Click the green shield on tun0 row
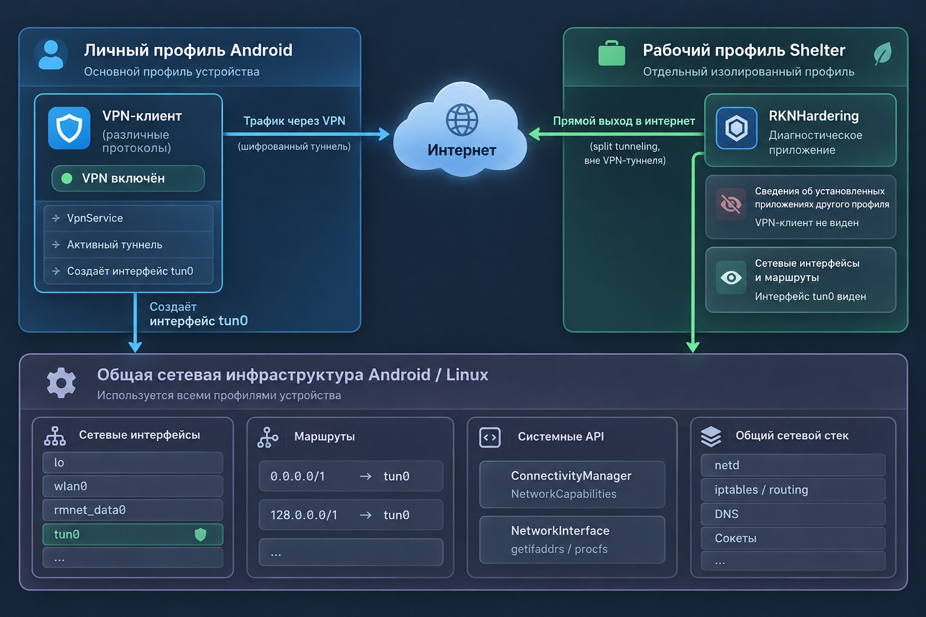 click(201, 534)
